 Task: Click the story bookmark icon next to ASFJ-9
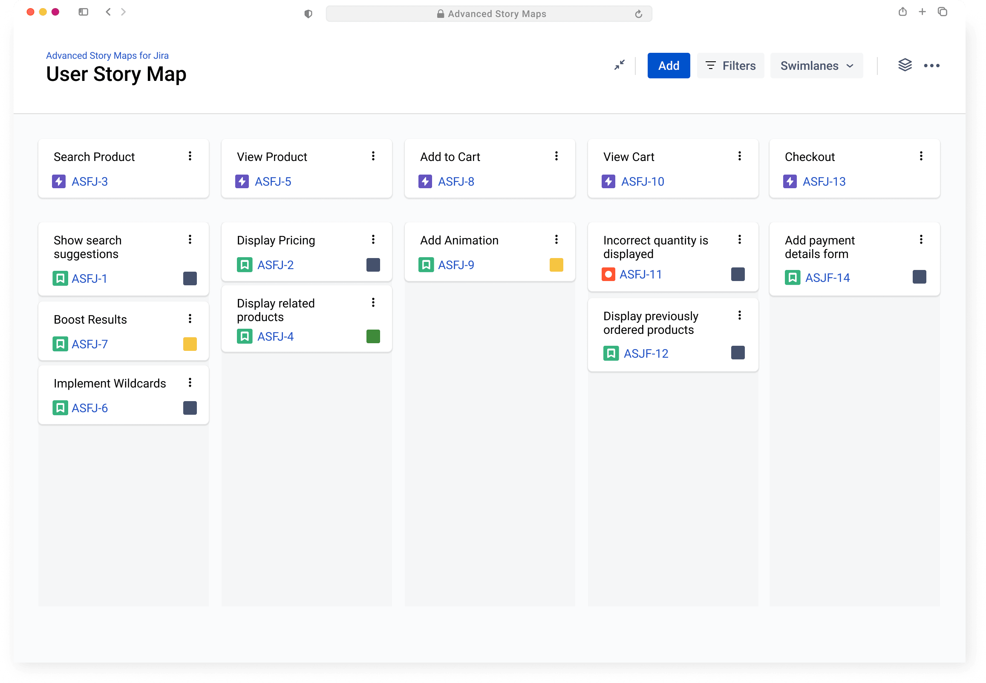tap(426, 265)
